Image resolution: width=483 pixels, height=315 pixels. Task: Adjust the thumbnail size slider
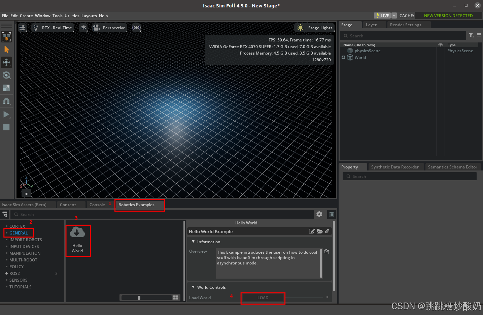147,297
